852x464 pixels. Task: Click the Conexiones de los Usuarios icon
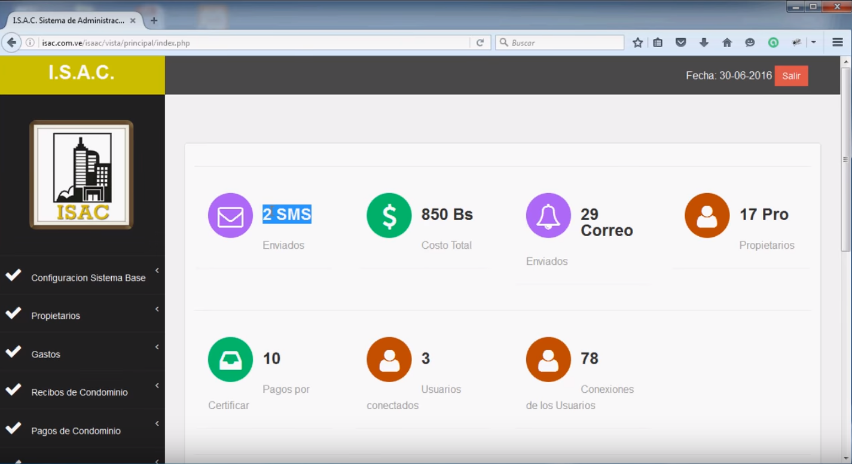pyautogui.click(x=548, y=359)
